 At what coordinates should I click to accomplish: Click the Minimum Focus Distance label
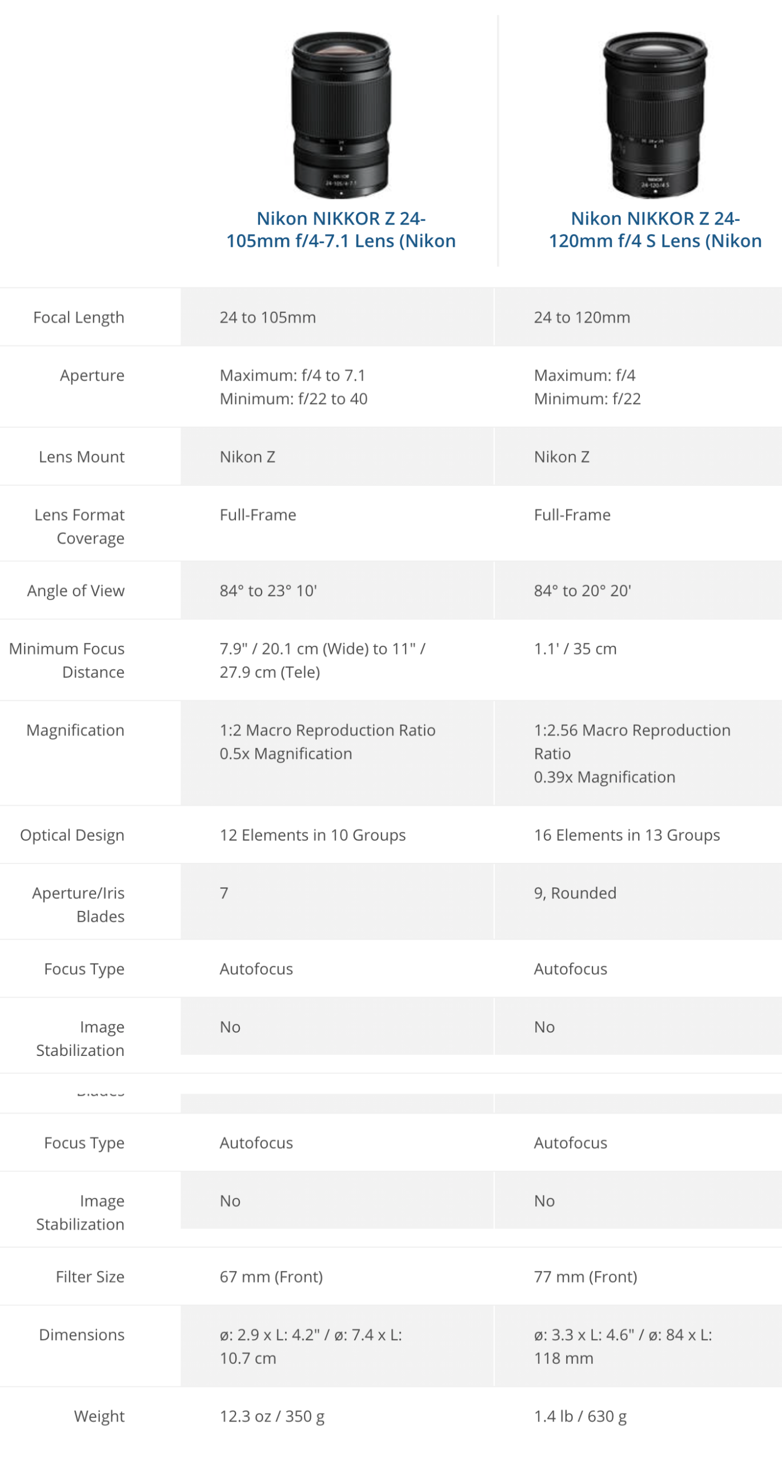tap(67, 660)
